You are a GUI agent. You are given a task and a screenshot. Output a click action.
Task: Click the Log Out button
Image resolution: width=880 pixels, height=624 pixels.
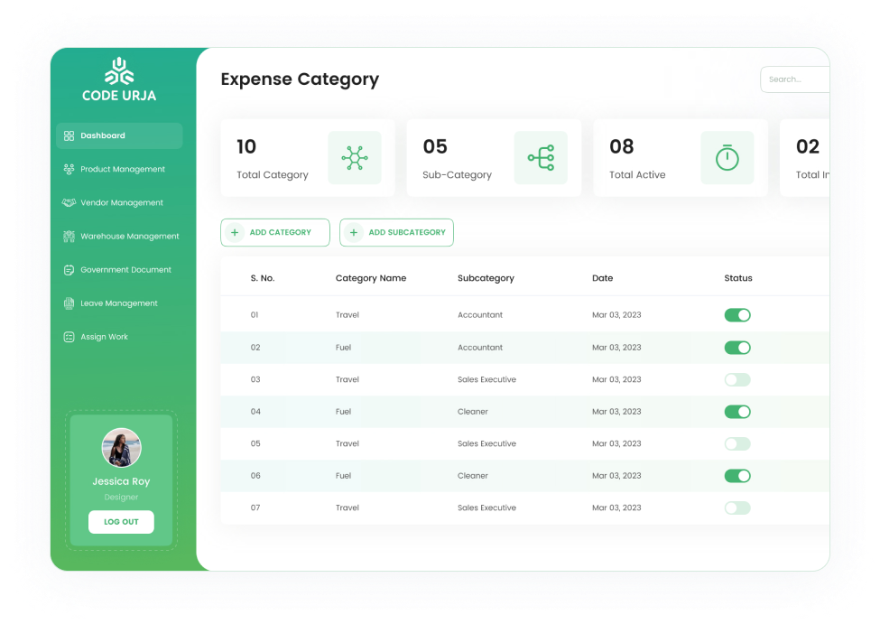click(x=121, y=522)
